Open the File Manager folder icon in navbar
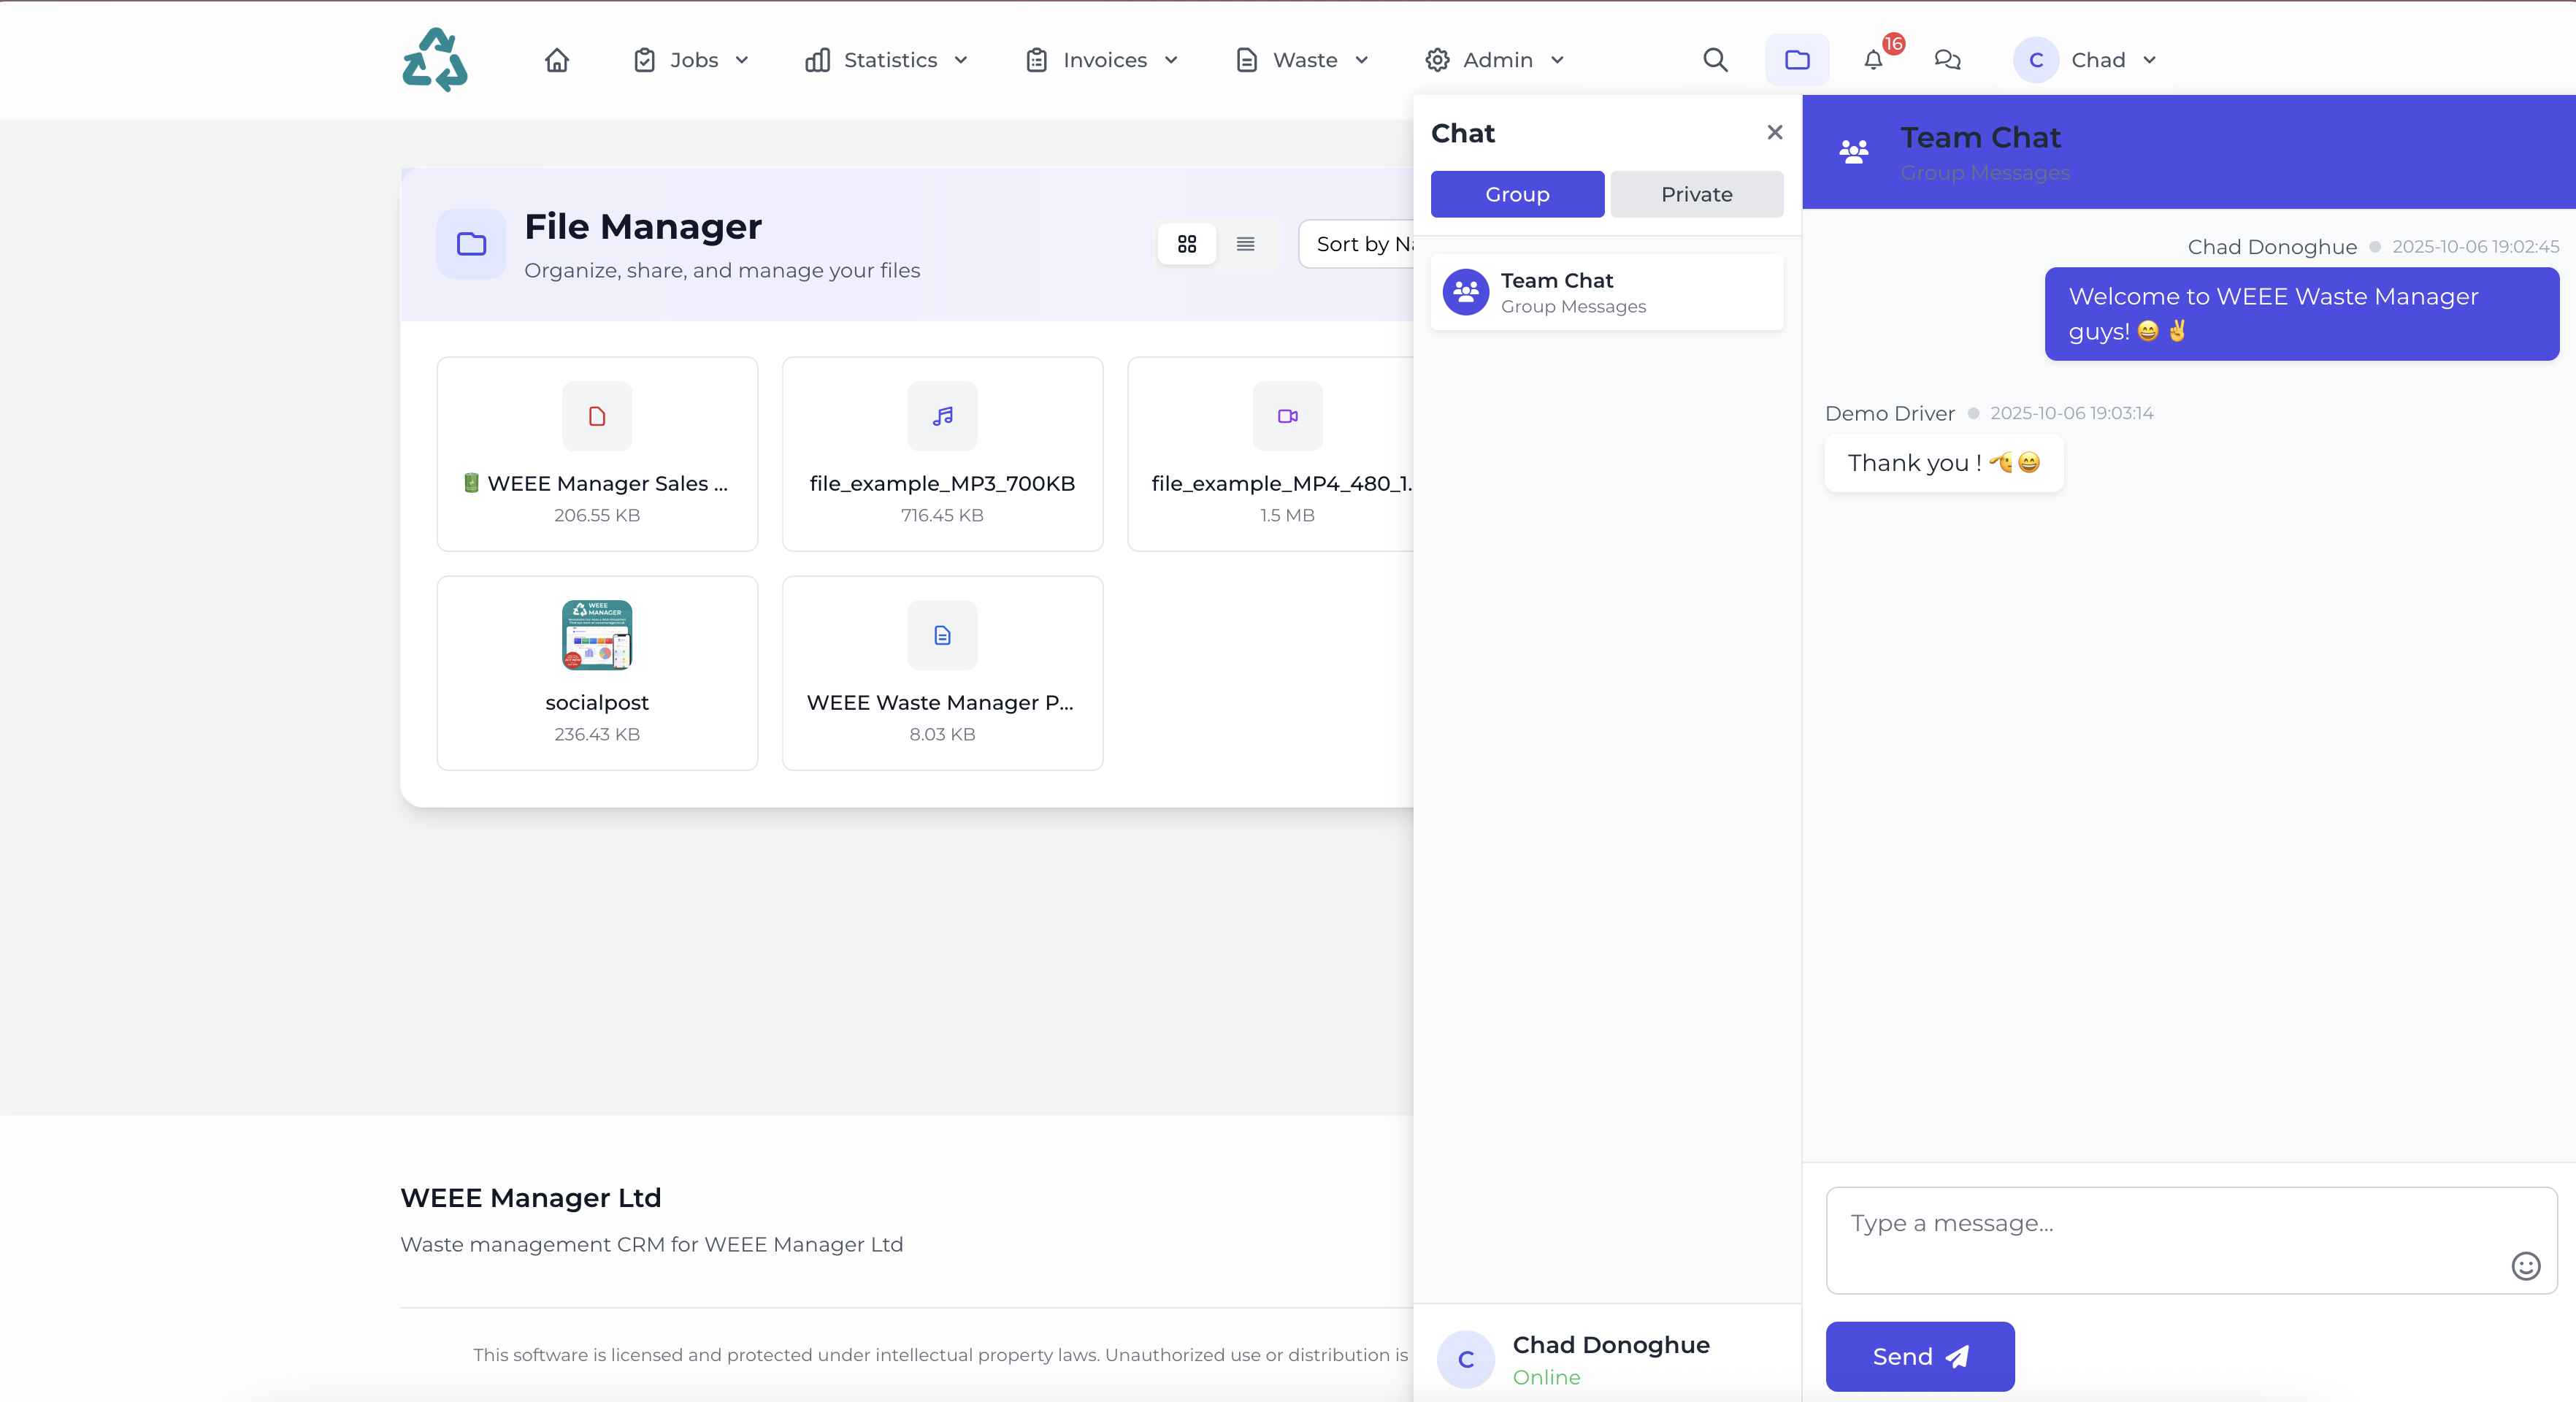 click(x=1797, y=60)
